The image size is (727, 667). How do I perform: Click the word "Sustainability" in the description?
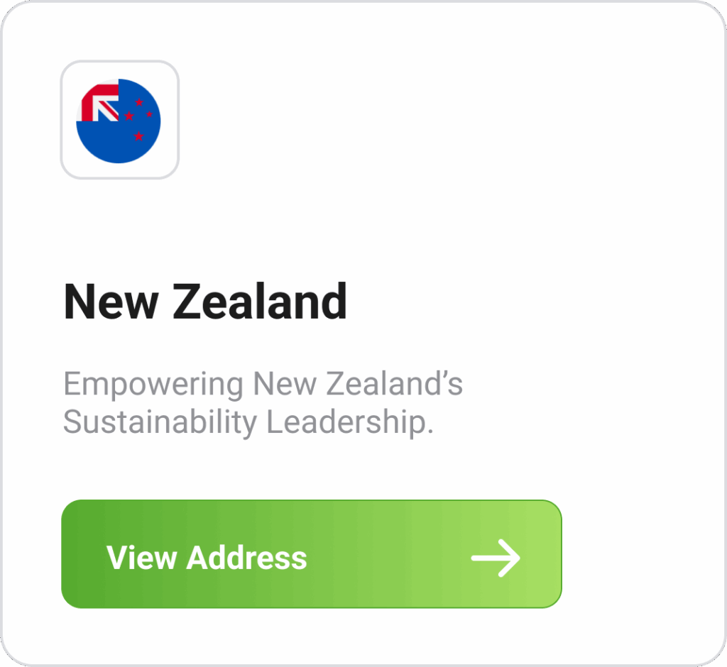tap(160, 423)
